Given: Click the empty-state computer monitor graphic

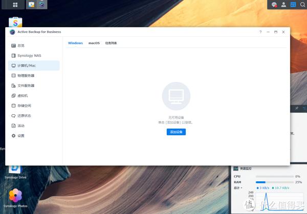Looking at the screenshot, I should [176, 96].
